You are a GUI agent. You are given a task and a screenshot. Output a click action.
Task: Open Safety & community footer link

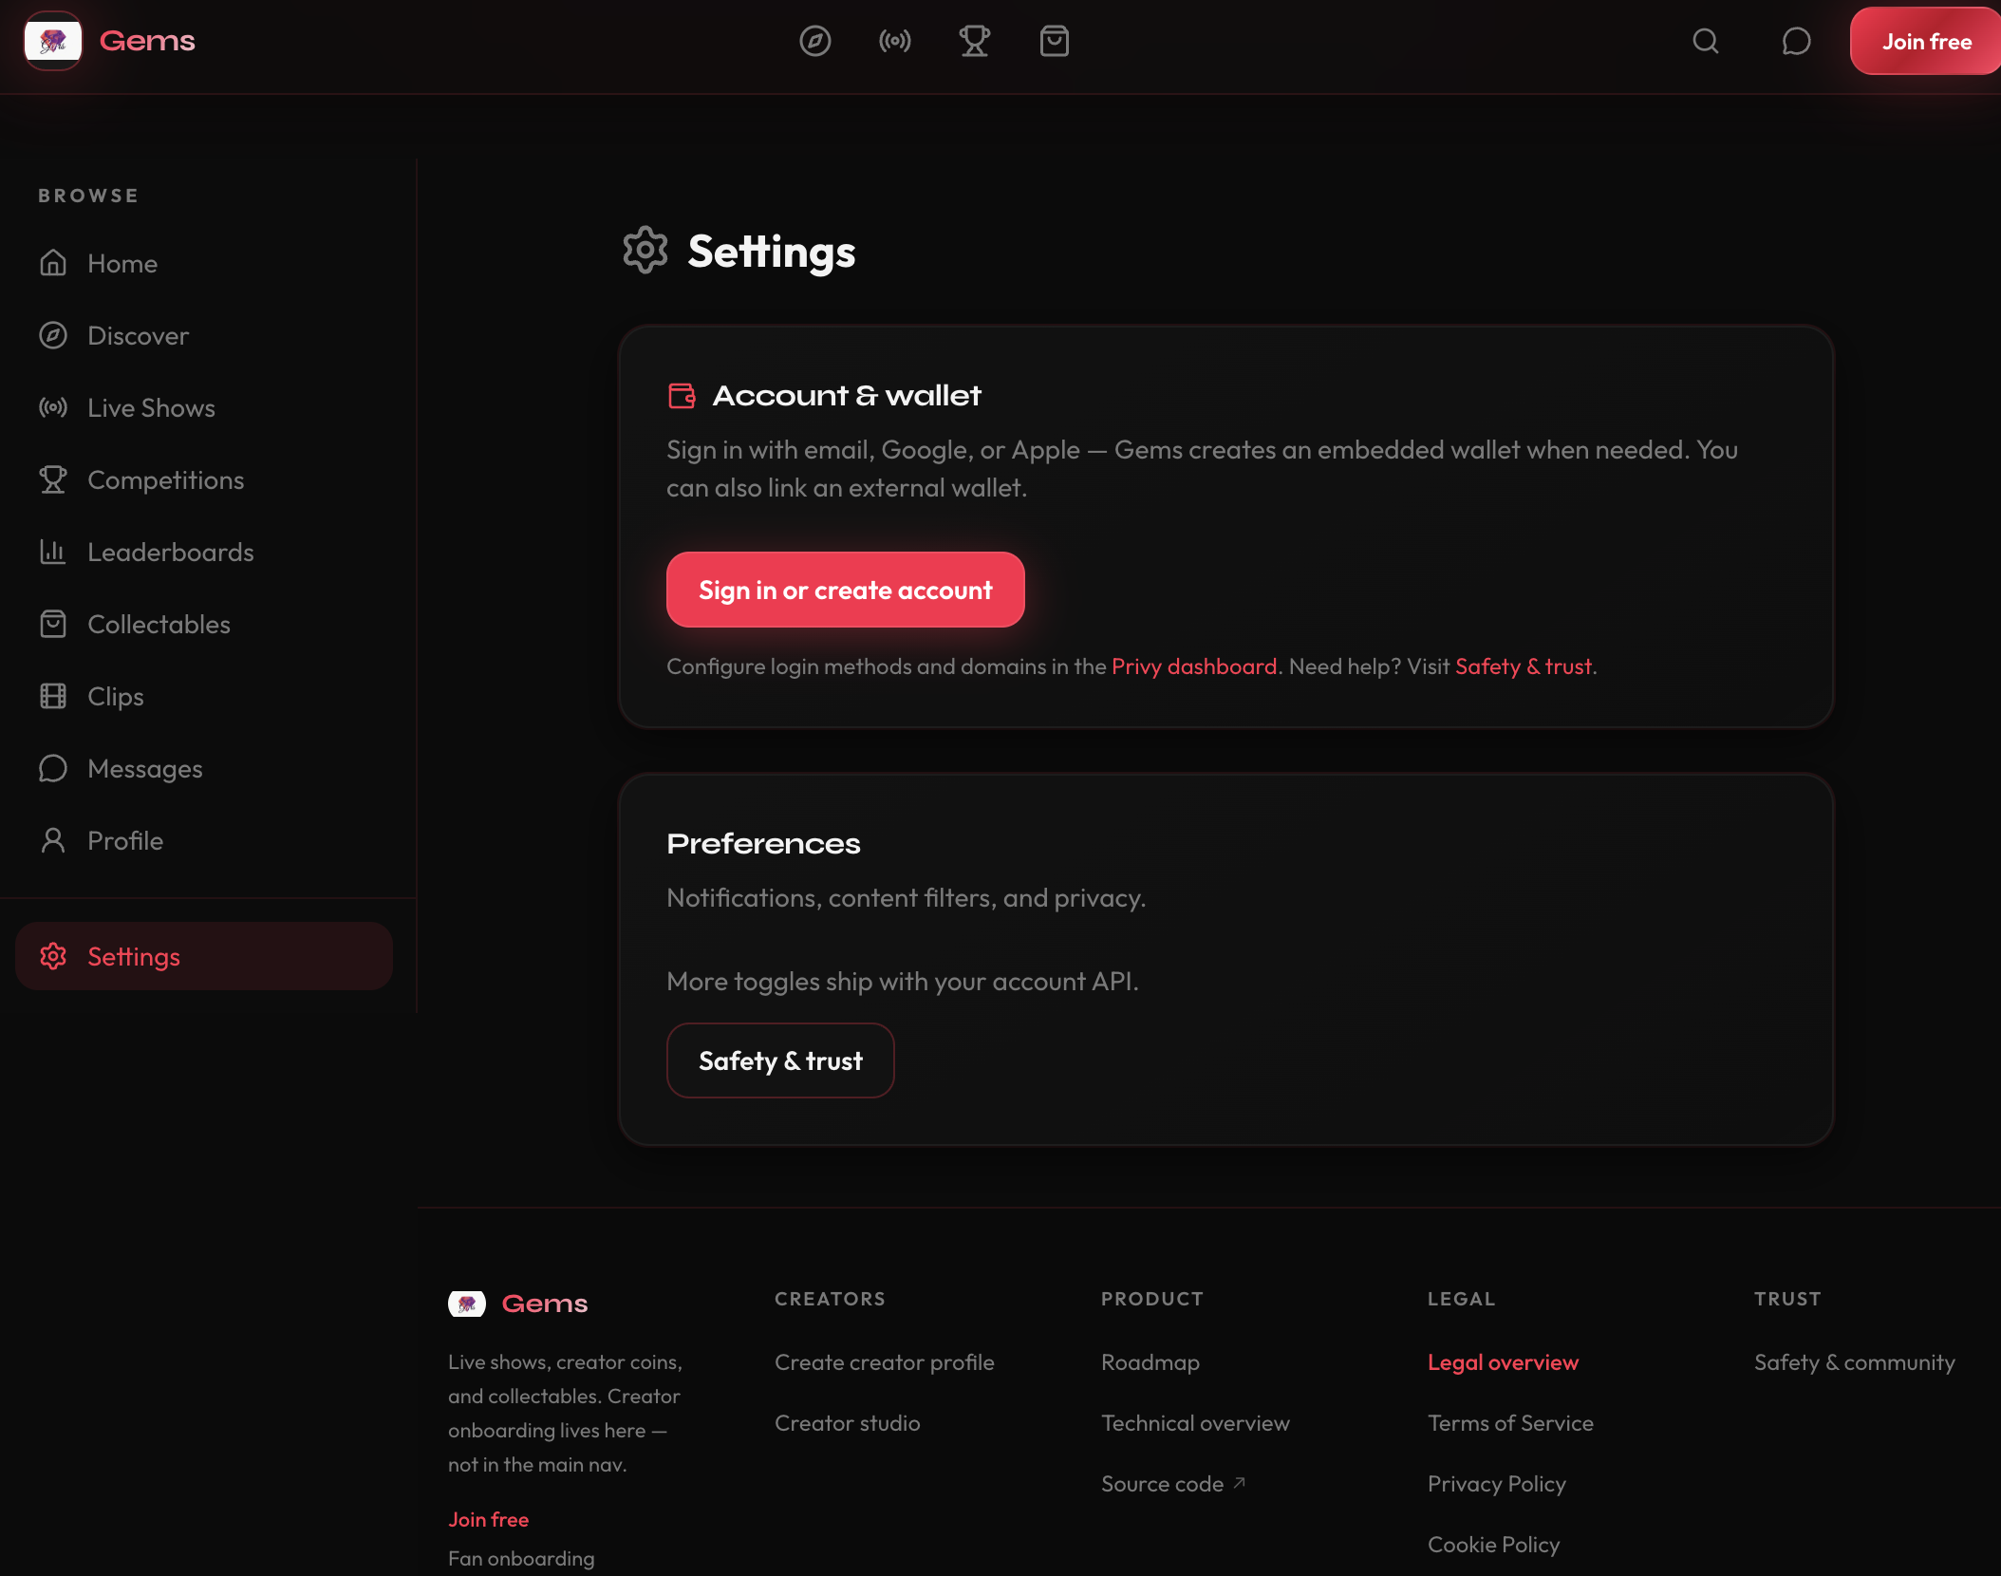pyautogui.click(x=1854, y=1362)
